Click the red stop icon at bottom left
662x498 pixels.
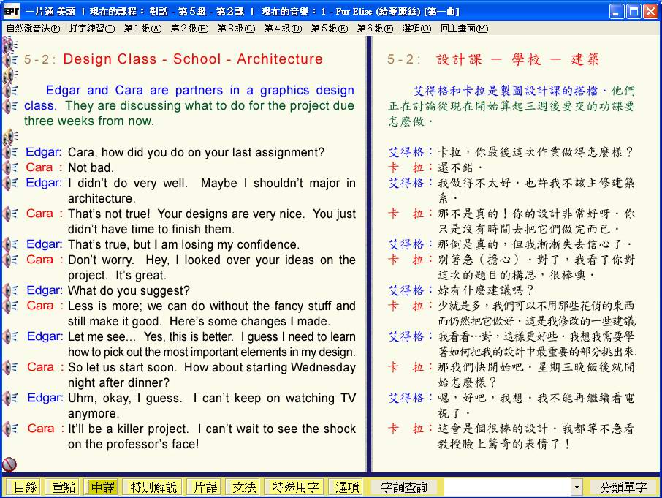(9, 464)
